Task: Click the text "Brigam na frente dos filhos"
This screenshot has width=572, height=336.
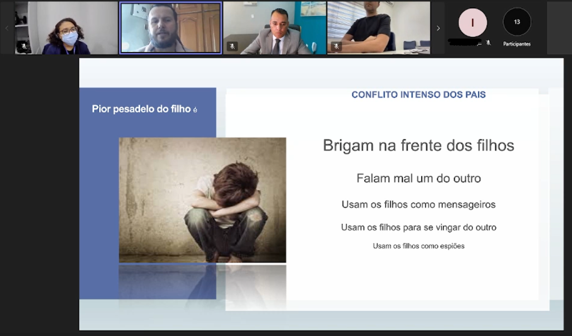Action: pyautogui.click(x=418, y=146)
